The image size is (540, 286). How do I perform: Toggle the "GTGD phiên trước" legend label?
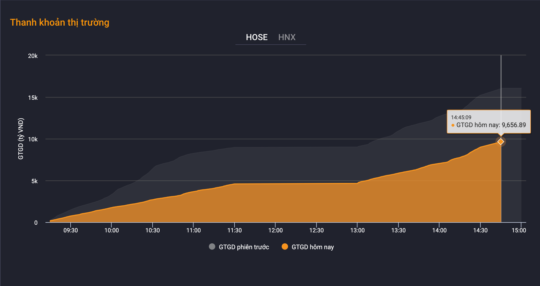pyautogui.click(x=244, y=247)
